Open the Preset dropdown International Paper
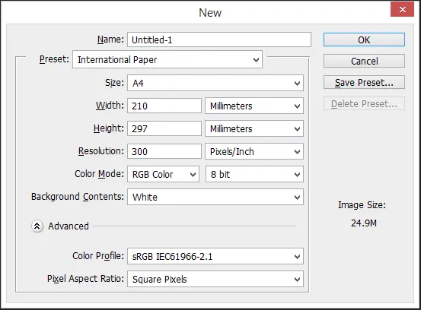This screenshot has width=421, height=310. click(x=167, y=59)
